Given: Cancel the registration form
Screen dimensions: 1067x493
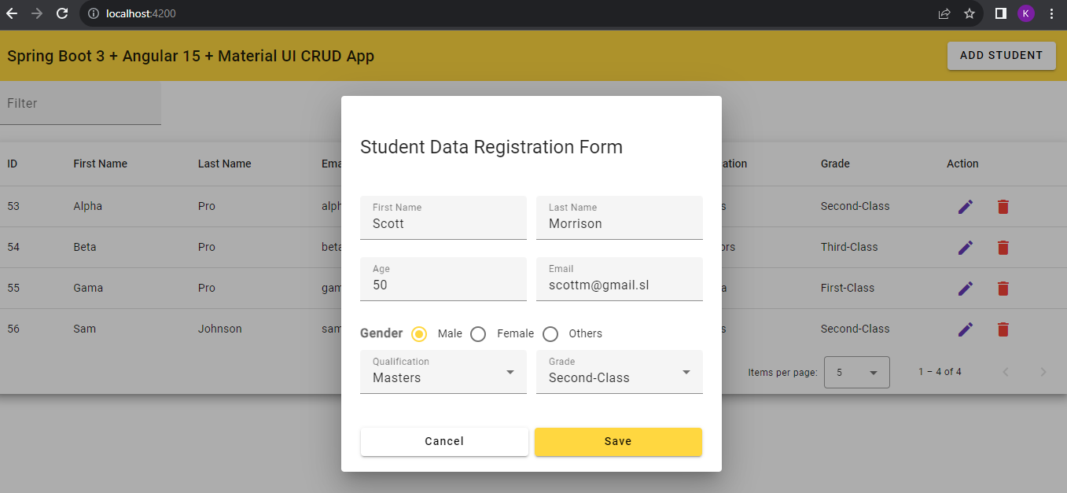Looking at the screenshot, I should [444, 442].
